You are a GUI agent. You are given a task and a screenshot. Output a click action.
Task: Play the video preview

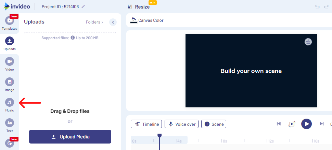click(x=306, y=124)
